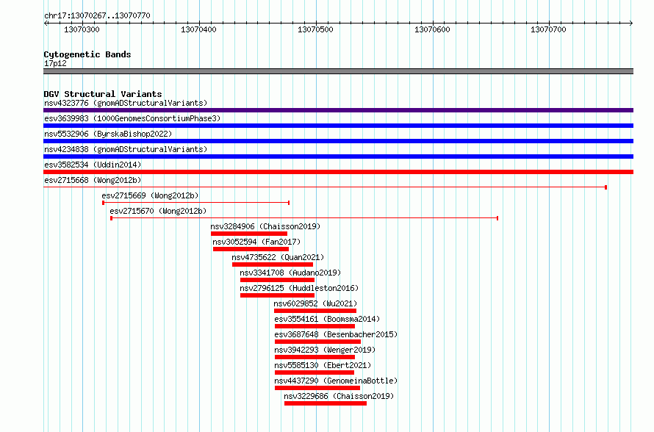Open nsv4234838 gnomADStructuralVariants label
This screenshot has height=432, width=654.
(x=126, y=149)
